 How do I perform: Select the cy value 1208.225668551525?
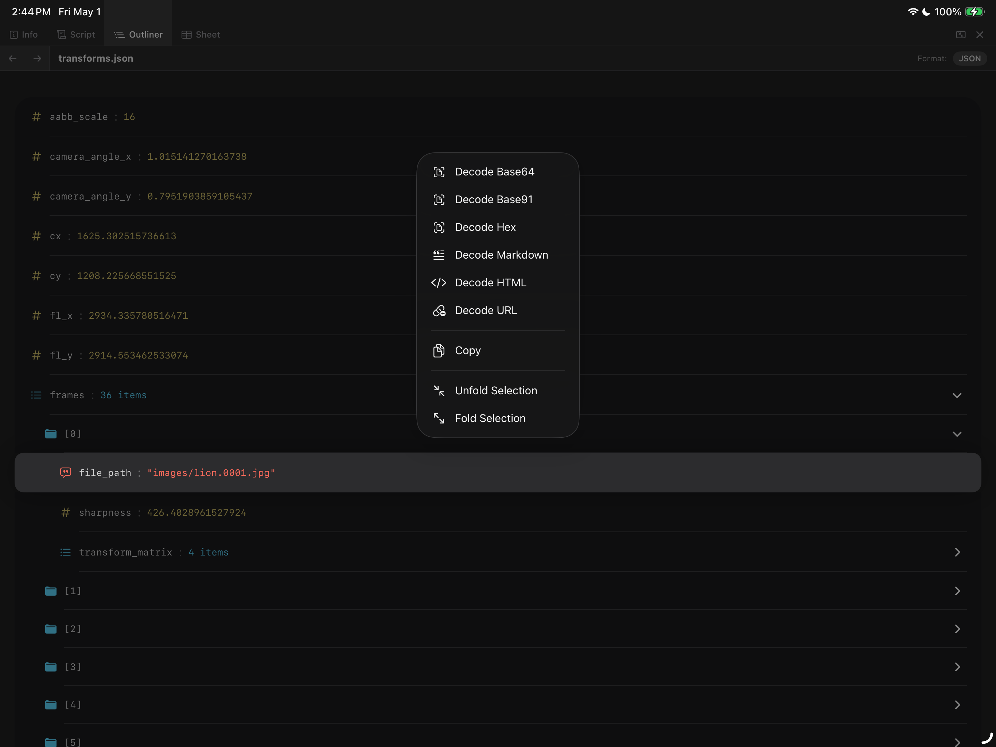coord(127,276)
